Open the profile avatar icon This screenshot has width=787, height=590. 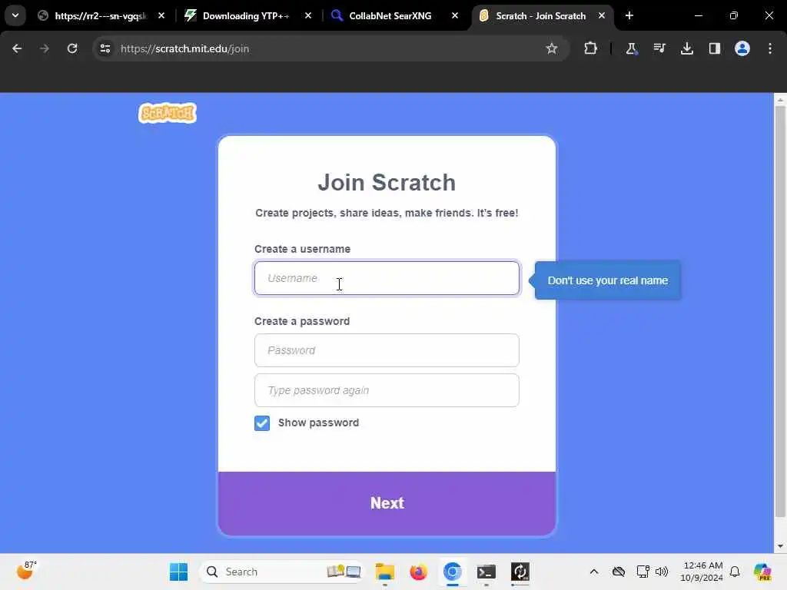coord(742,48)
